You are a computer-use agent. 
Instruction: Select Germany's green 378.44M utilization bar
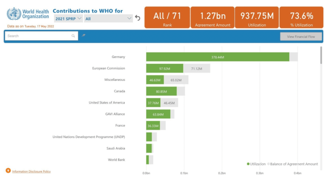tap(218, 57)
